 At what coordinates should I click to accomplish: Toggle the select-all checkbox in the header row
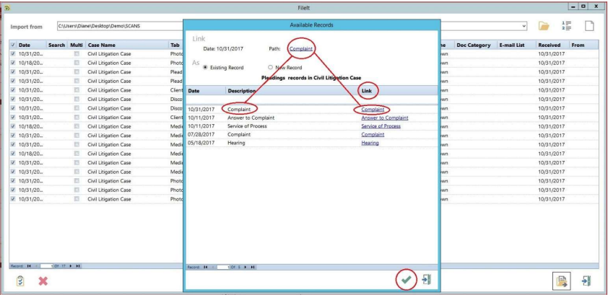point(14,45)
